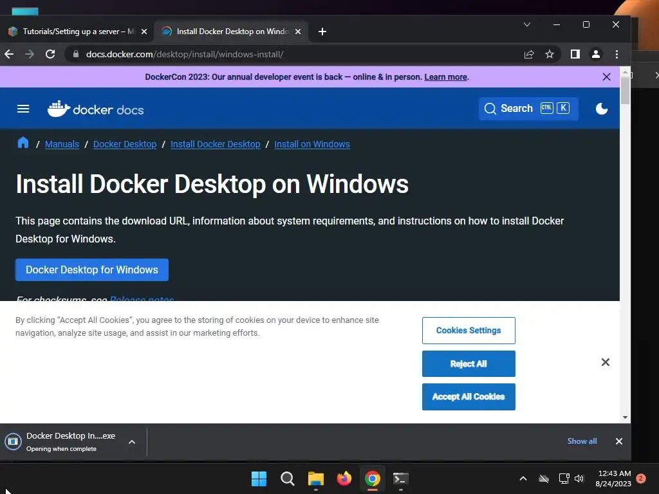This screenshot has width=659, height=494.
Task: Click the page vertical scrollbar thumb
Action: 625,90
